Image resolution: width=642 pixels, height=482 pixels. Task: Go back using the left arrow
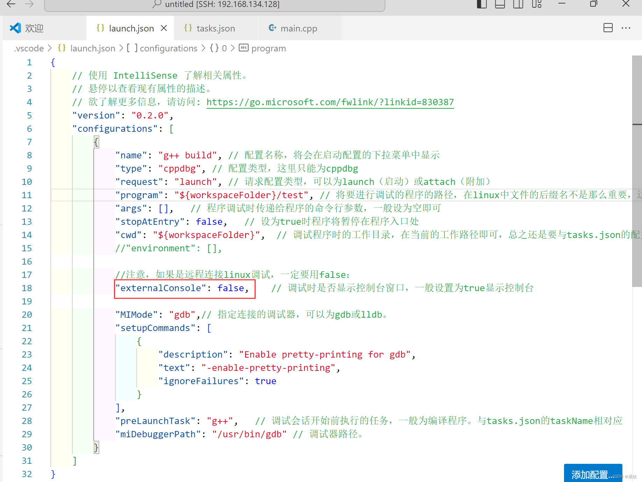coord(11,4)
